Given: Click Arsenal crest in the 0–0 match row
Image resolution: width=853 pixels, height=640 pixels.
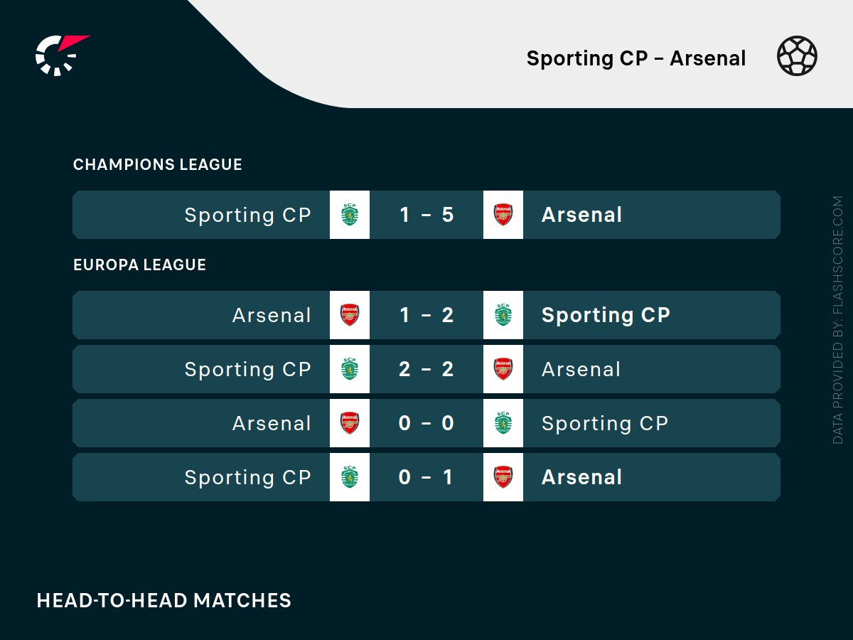Looking at the screenshot, I should click(x=350, y=423).
